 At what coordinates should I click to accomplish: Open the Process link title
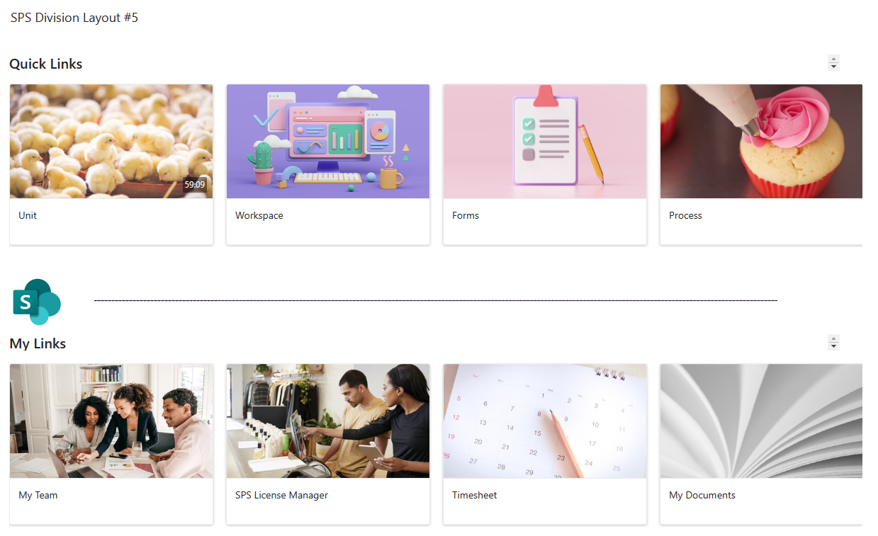(685, 215)
